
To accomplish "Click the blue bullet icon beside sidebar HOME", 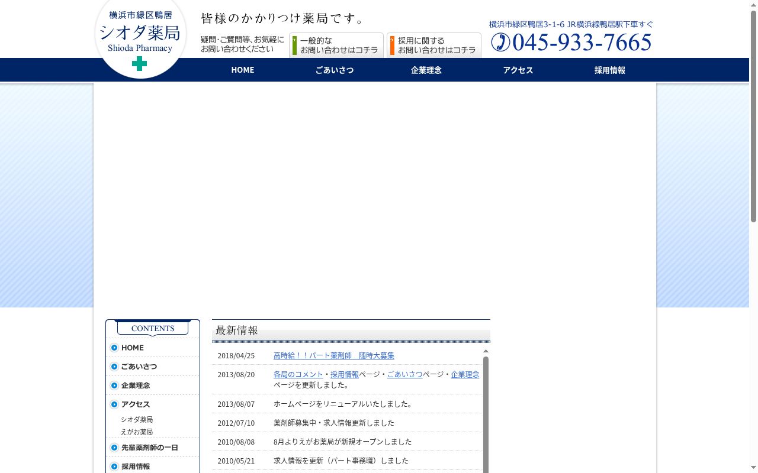I will coord(114,348).
